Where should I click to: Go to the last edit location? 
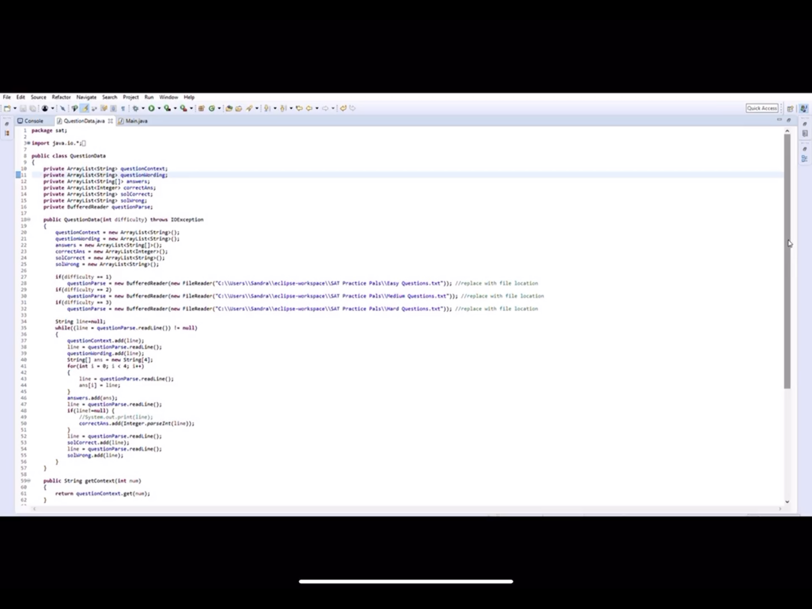(299, 108)
